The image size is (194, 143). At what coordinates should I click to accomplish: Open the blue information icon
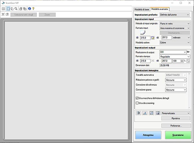29,9
